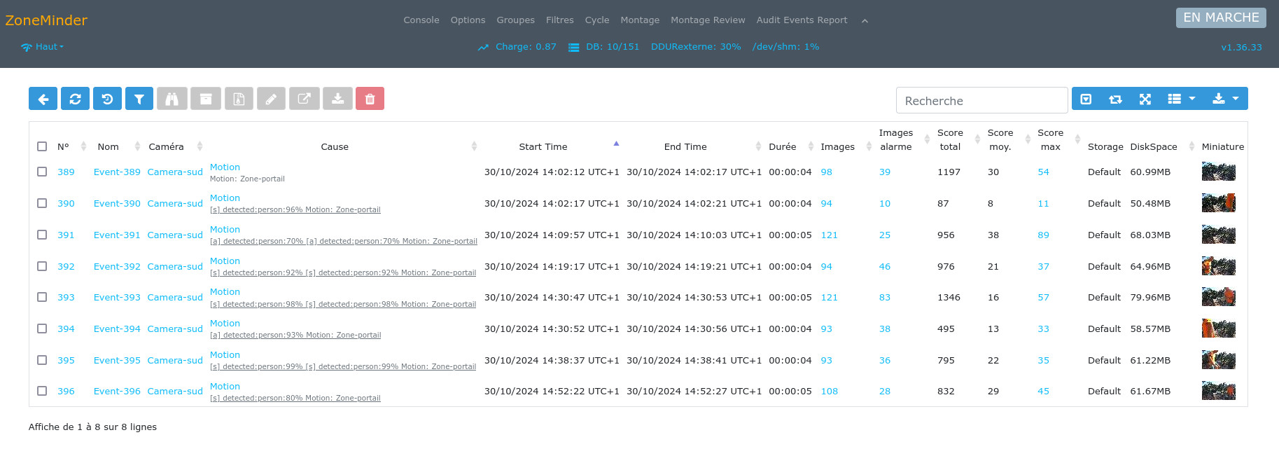
Task: Click the red trash delete button
Action: click(x=370, y=99)
